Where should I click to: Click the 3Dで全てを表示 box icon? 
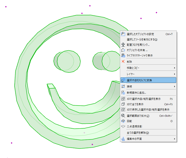pos(123,104)
